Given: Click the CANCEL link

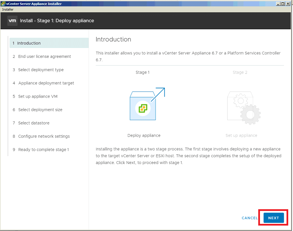Looking at the screenshot, I should pyautogui.click(x=250, y=218).
